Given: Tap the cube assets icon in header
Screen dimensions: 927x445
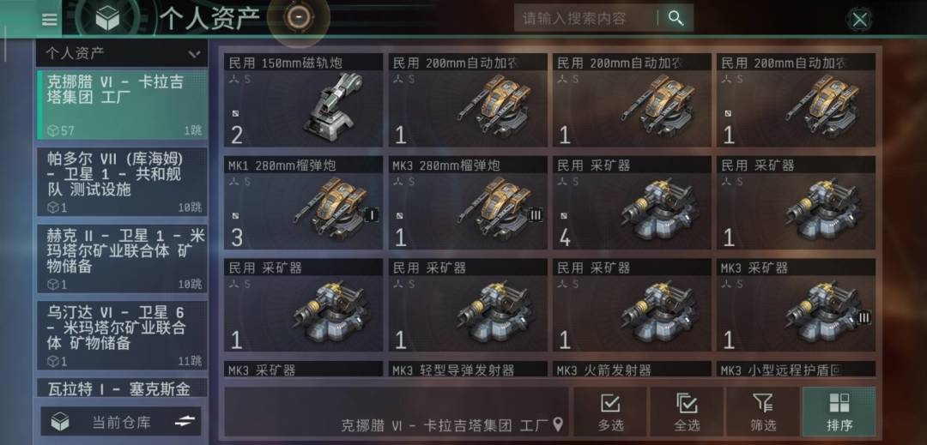Looking at the screenshot, I should [x=108, y=18].
